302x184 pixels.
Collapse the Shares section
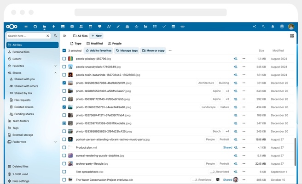pos(55,73)
